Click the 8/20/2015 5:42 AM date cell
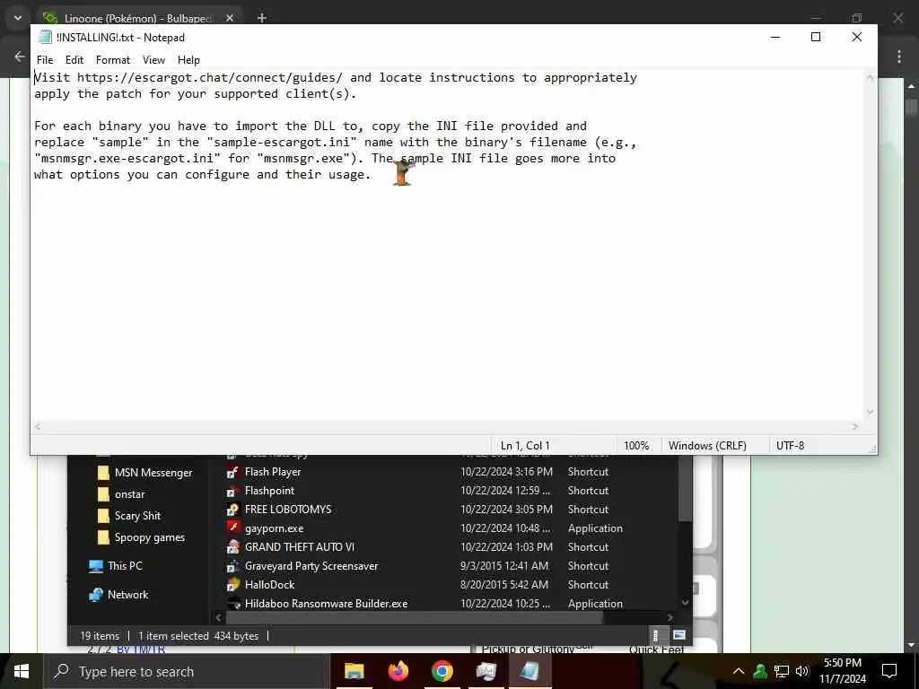 [504, 585]
